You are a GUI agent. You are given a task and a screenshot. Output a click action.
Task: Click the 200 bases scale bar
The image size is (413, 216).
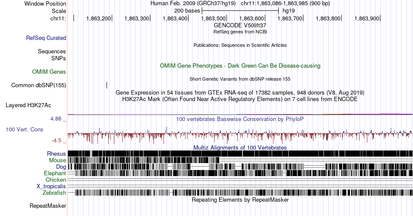click(240, 11)
